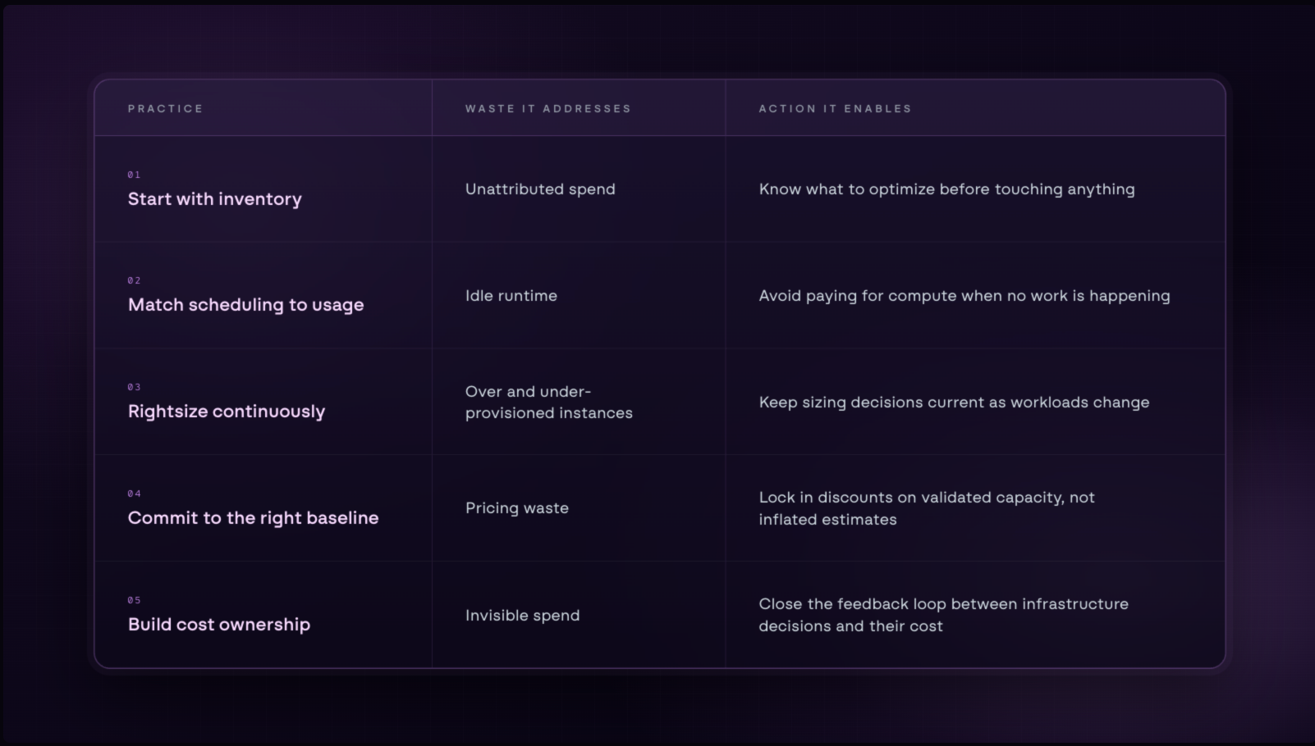Click the PRACTICE column header
The width and height of the screenshot is (1315, 746).
point(165,108)
